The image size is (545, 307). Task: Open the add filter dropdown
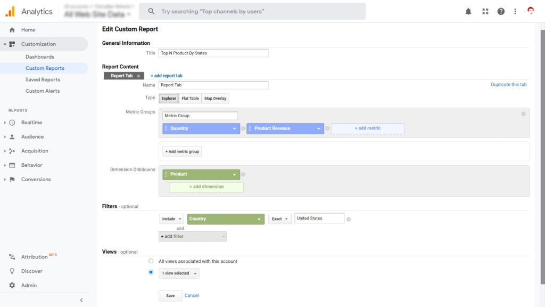coord(193,237)
